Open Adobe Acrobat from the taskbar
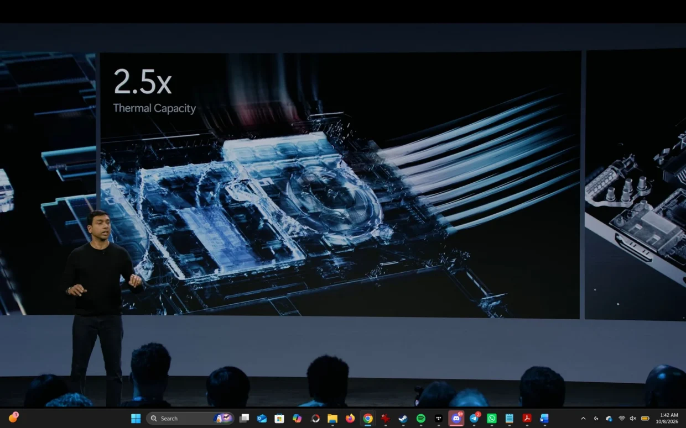This screenshot has width=686, height=428. pos(527,419)
